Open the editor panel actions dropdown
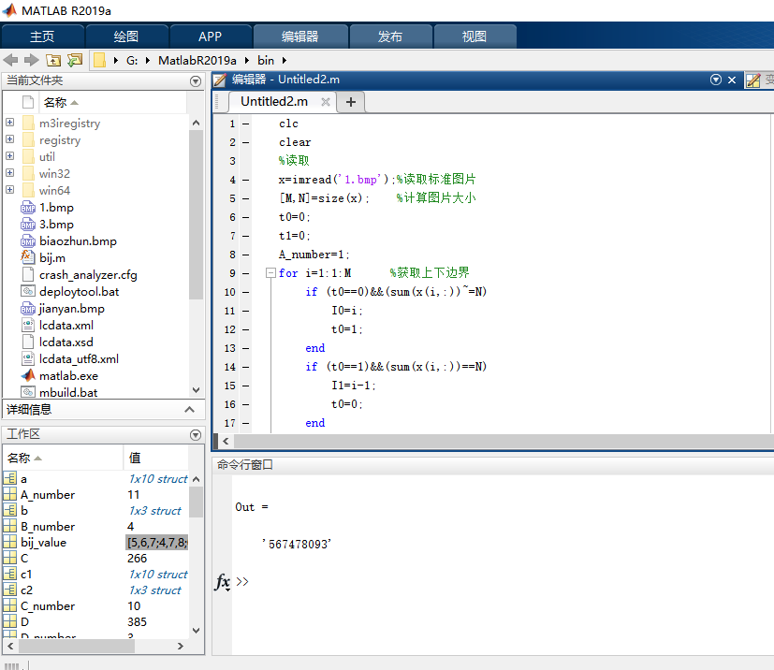774x670 pixels. click(716, 80)
